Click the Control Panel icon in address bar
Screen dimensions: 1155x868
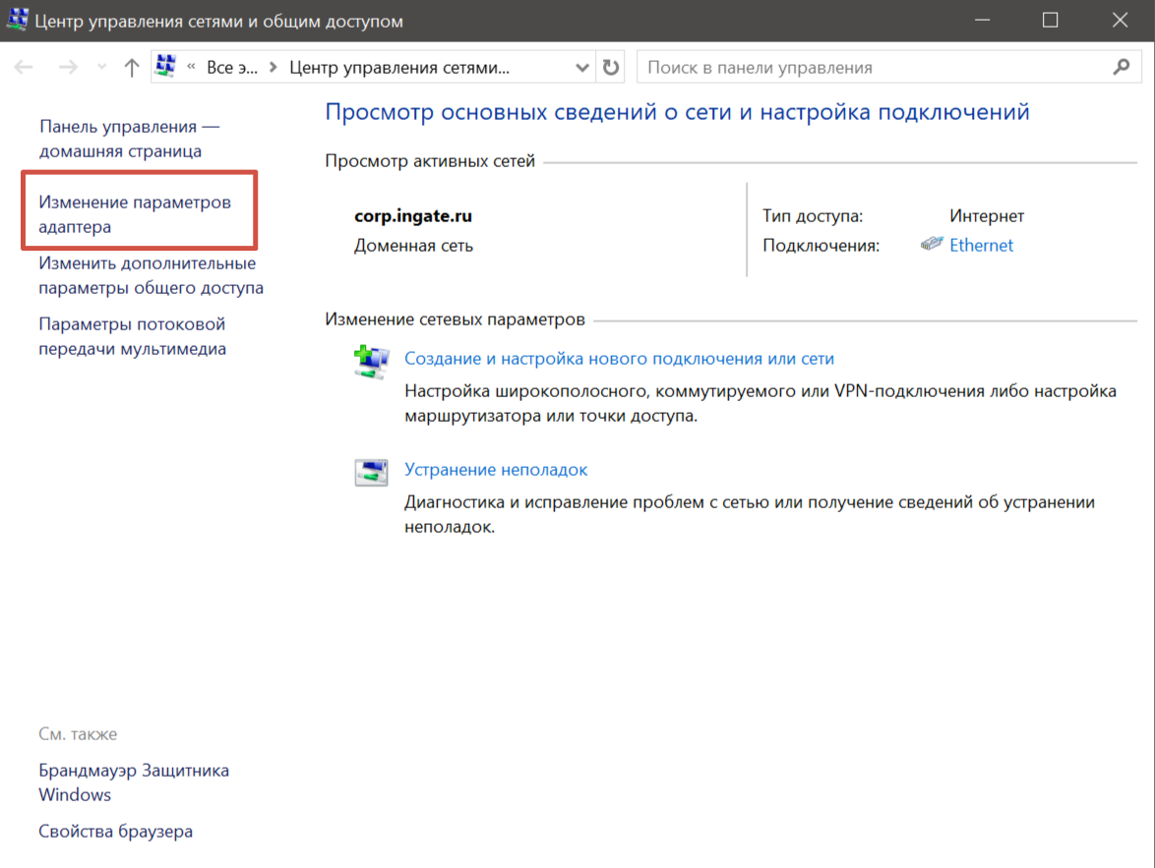[166, 67]
